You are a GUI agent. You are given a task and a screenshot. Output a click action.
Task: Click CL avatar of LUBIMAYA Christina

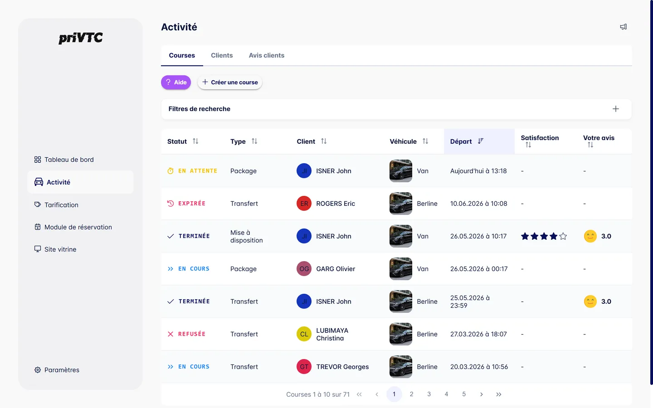click(304, 334)
